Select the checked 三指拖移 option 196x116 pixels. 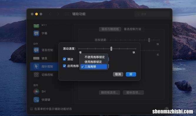94,67
